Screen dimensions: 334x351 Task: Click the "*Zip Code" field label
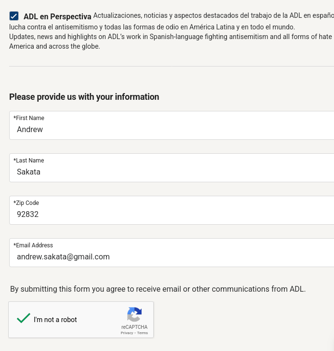tap(27, 203)
